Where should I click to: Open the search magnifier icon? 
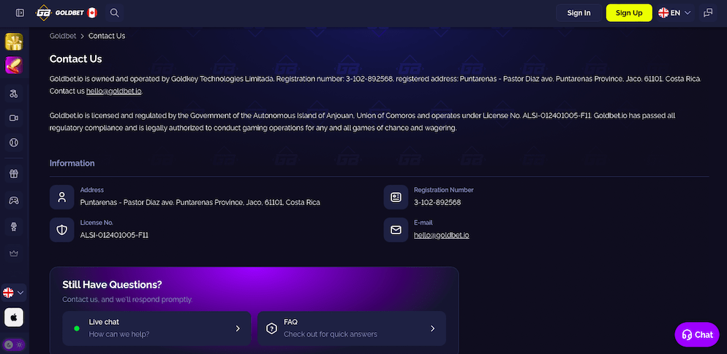pyautogui.click(x=115, y=13)
